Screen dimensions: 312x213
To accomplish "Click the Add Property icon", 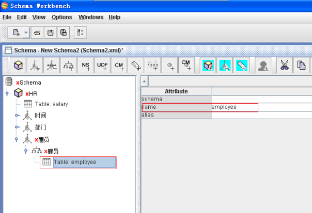I will (x=169, y=65).
